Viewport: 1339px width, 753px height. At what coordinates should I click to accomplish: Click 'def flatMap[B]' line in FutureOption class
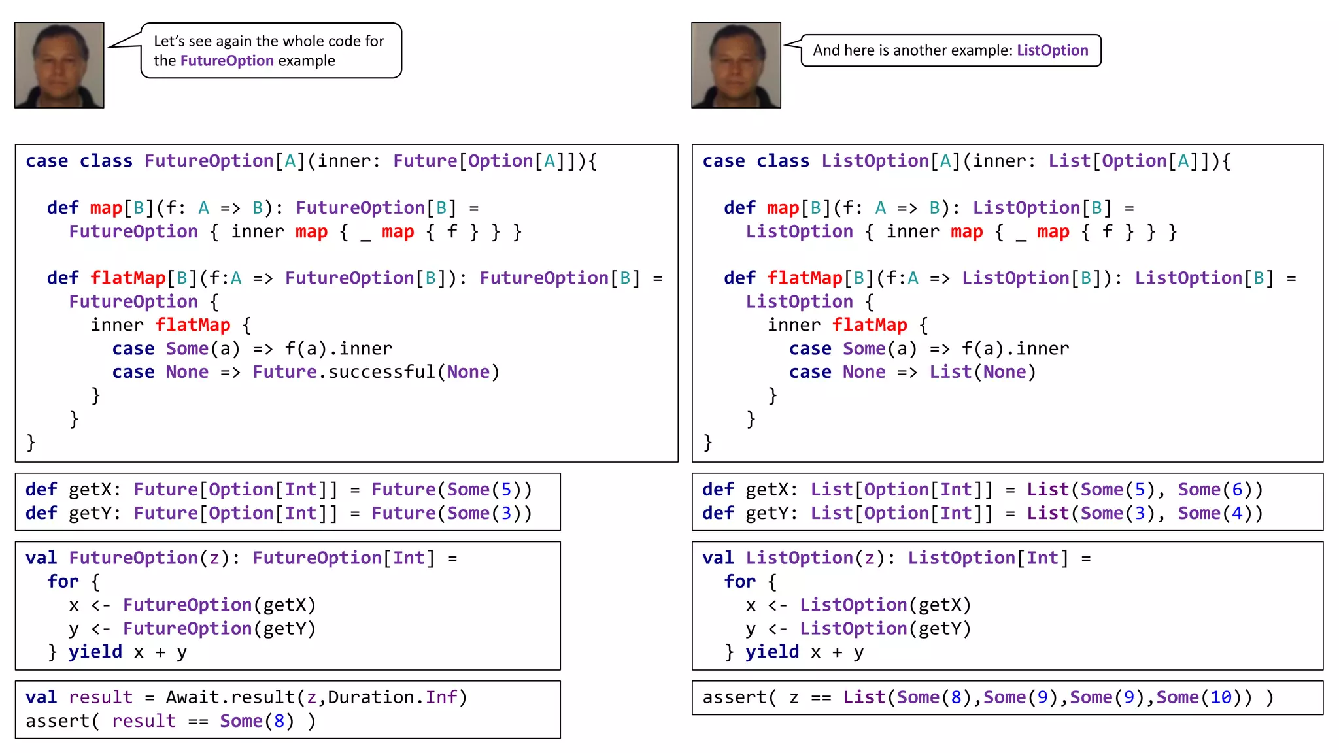point(355,278)
